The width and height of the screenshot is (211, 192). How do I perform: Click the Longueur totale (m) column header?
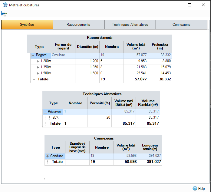coord(150,147)
